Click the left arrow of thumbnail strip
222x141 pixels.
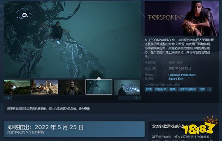[8, 98]
